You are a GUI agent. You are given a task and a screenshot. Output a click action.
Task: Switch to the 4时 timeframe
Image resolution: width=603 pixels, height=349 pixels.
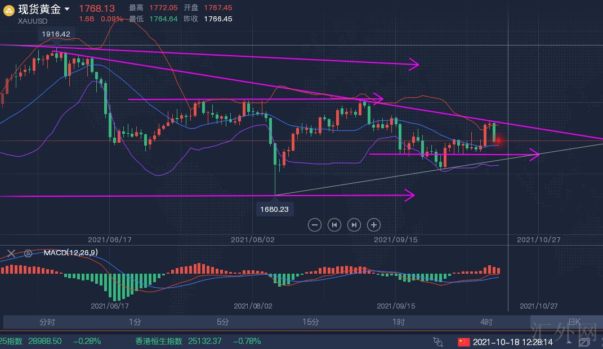coord(486,322)
